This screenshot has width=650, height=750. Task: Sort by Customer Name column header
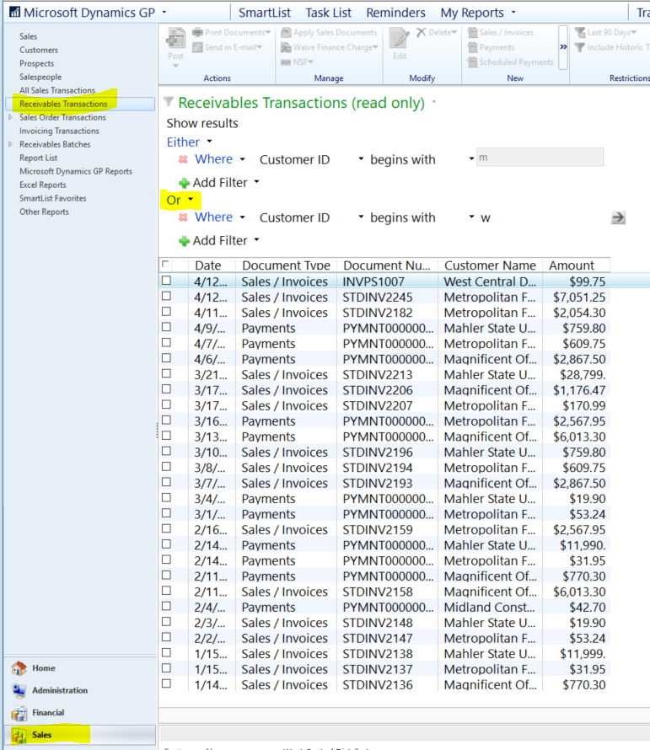[490, 265]
